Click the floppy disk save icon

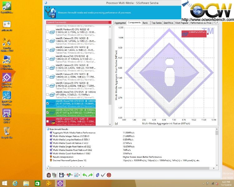click(61, 175)
